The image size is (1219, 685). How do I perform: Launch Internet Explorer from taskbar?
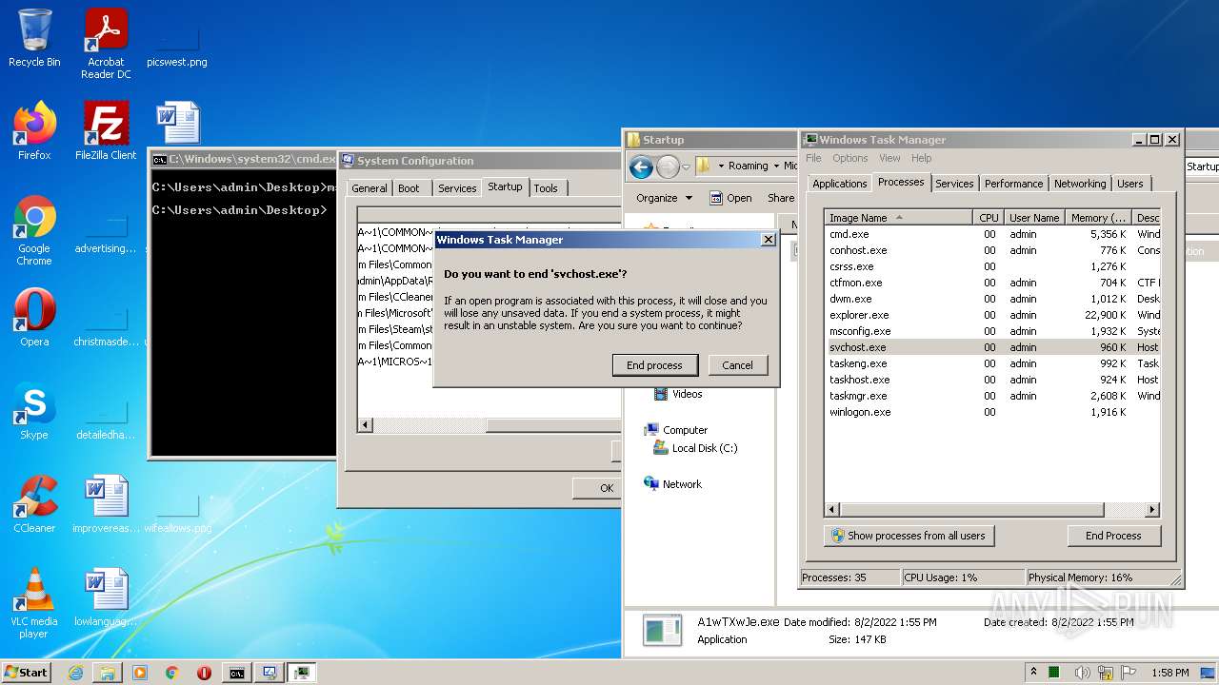coord(75,673)
